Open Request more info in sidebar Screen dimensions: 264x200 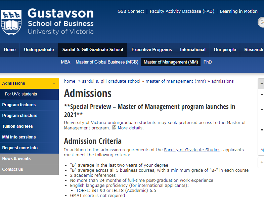tap(29, 148)
